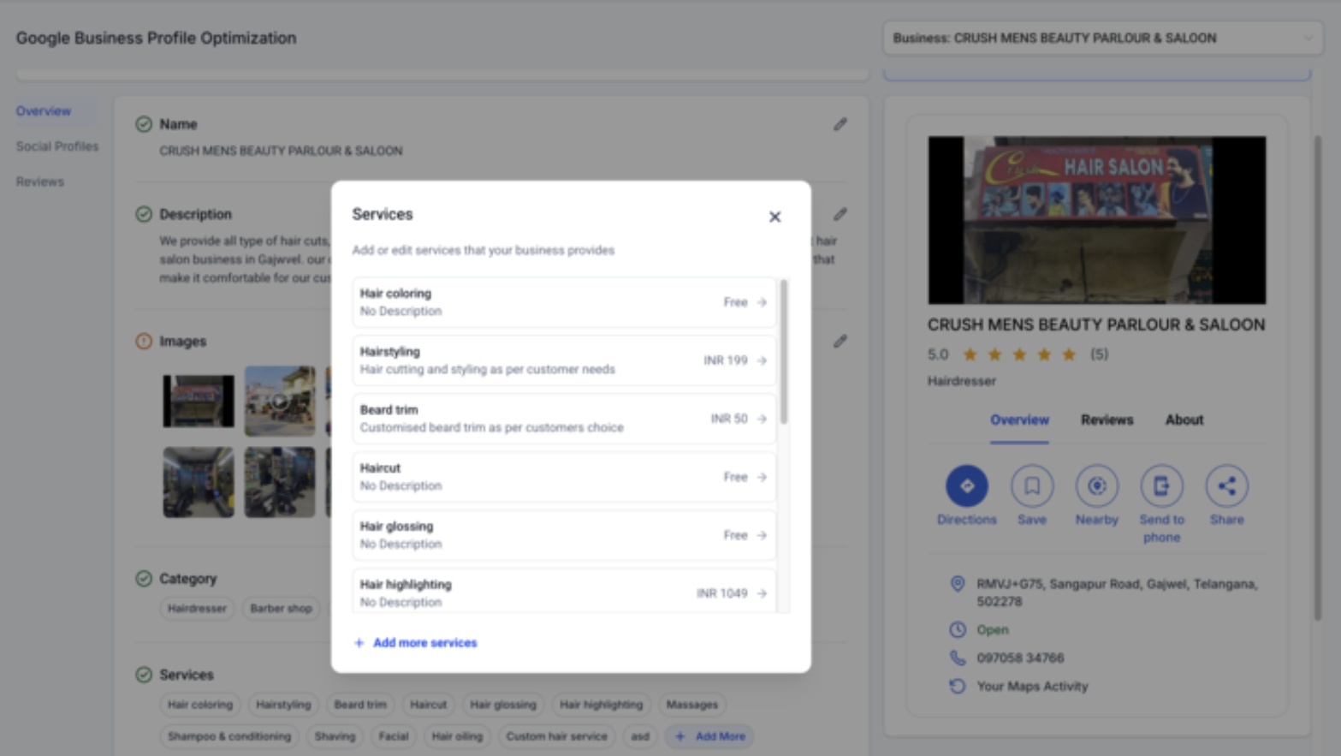Click the Nearby icon
The height and width of the screenshot is (756, 1341).
pyautogui.click(x=1097, y=485)
